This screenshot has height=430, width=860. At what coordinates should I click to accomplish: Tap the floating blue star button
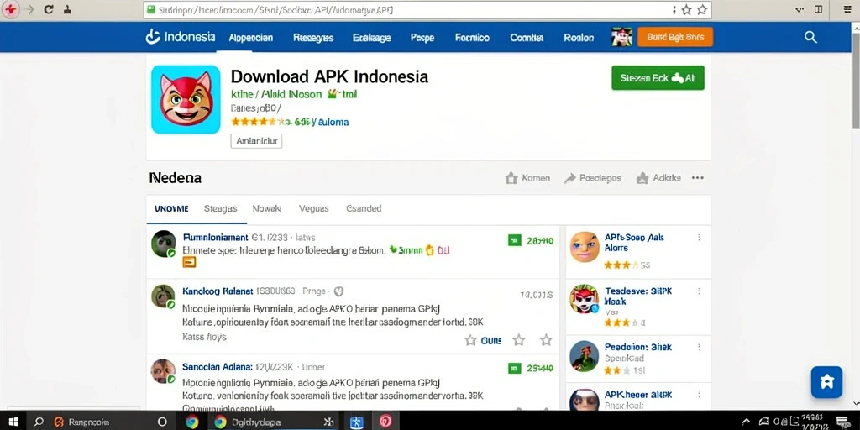pos(826,382)
